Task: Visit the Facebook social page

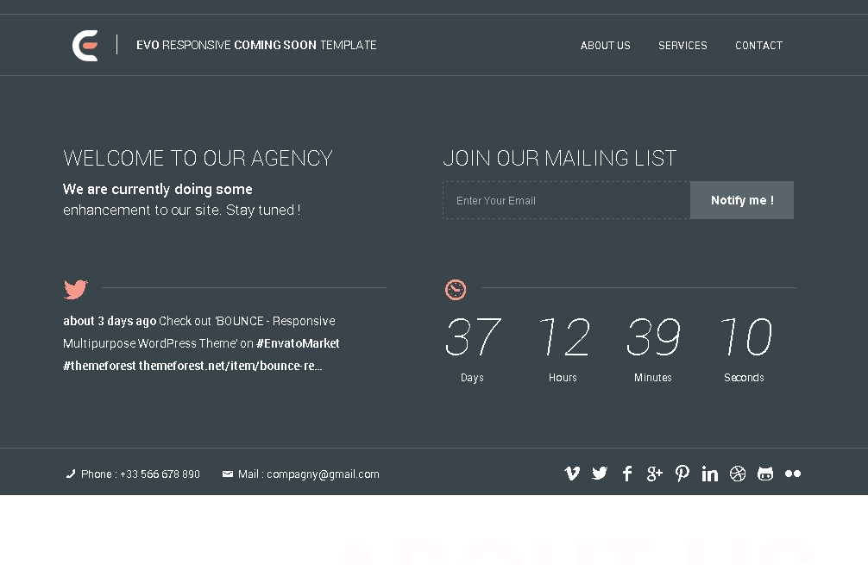Action: [x=627, y=474]
